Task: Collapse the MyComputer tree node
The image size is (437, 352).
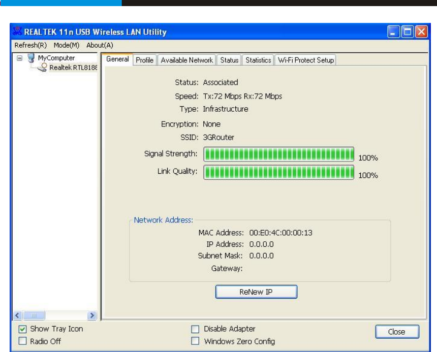Action: tap(19, 58)
